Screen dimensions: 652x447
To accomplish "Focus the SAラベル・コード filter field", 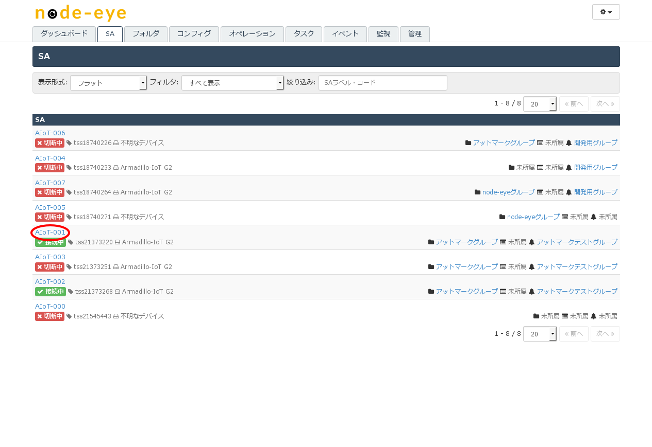I will [x=383, y=83].
